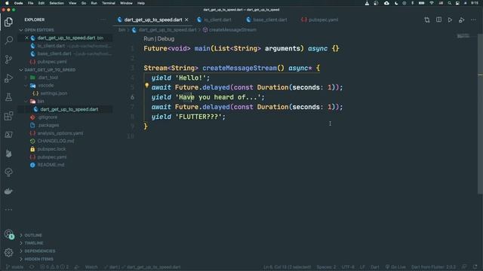This screenshot has height=271, width=483.
Task: Open the Testing flask icon
Action: tap(8, 97)
